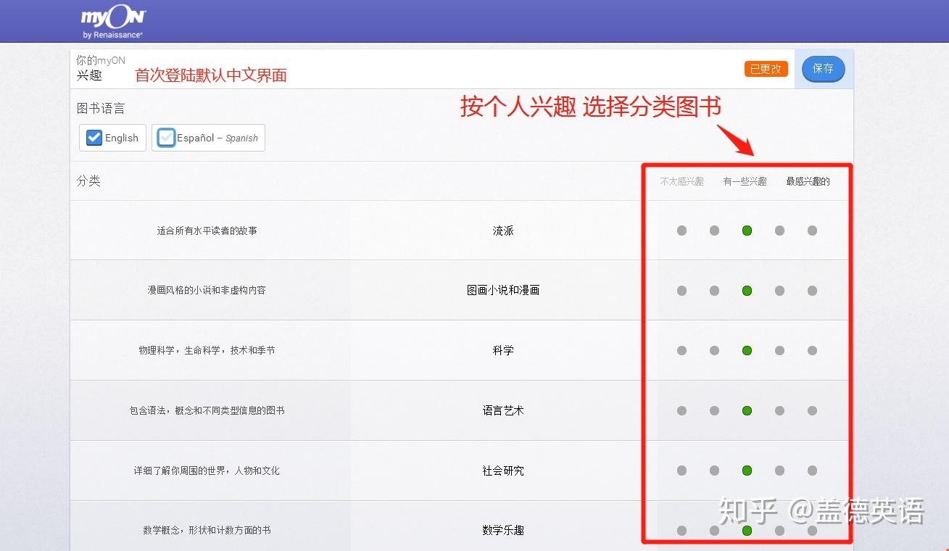Enable the English book language checkbox
The height and width of the screenshot is (551, 949).
[94, 138]
